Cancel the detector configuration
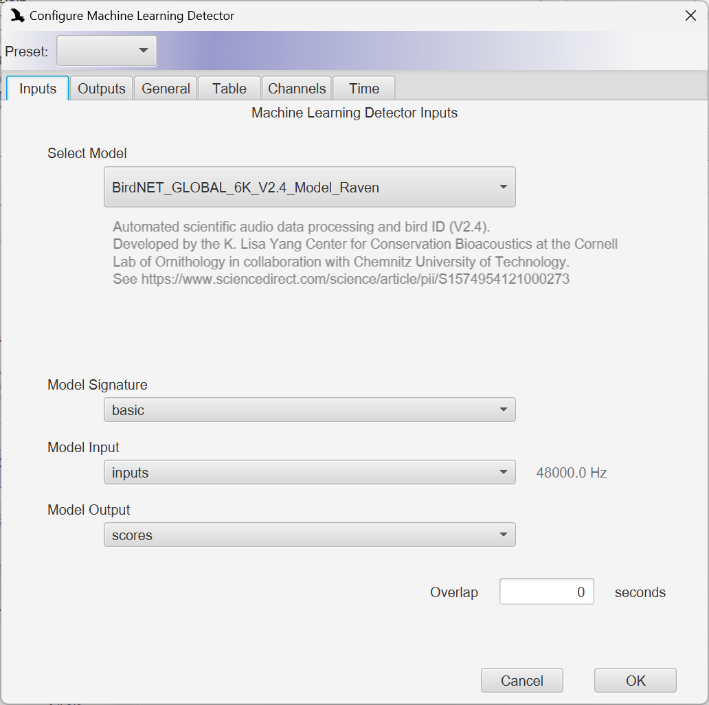Screen dimensions: 709x705 click(522, 680)
